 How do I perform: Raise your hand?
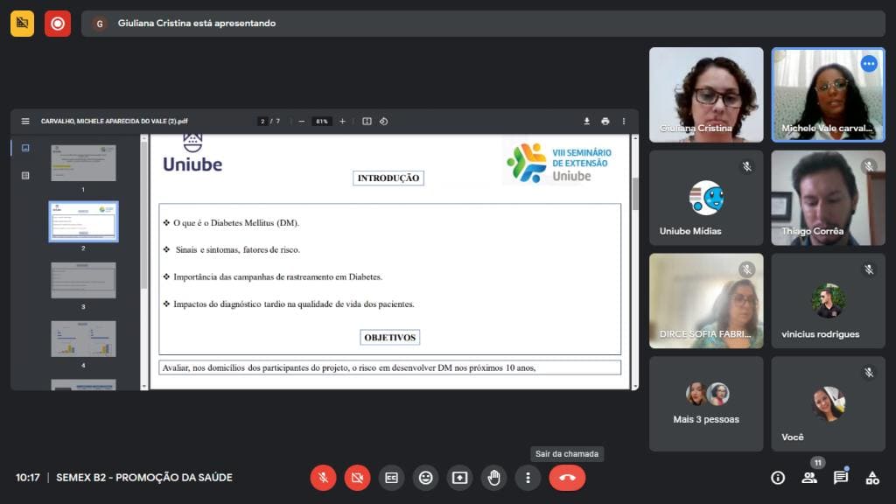pos(494,478)
